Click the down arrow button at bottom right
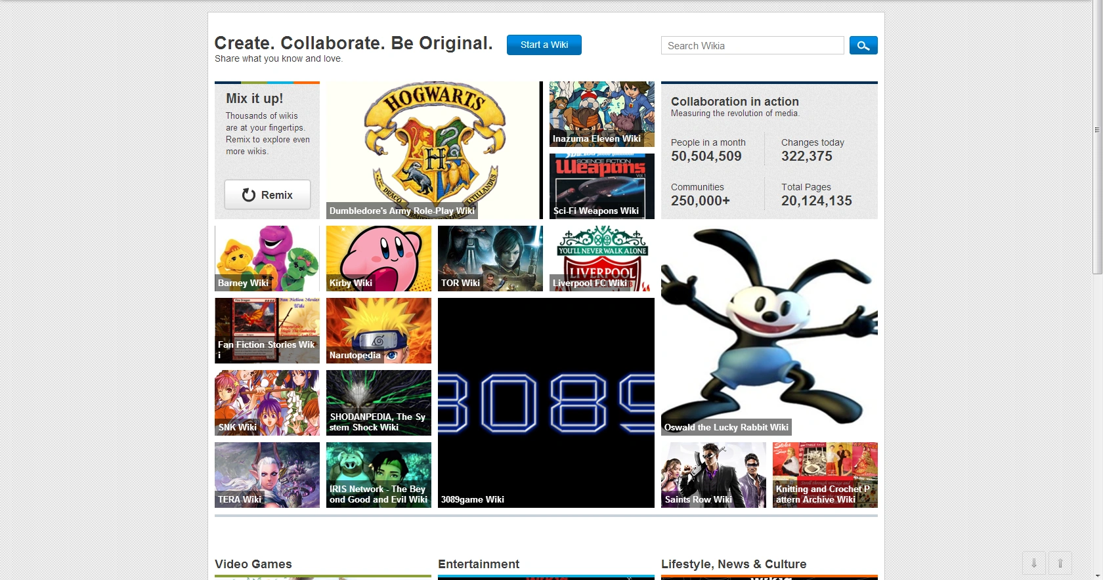 pos(1034,563)
